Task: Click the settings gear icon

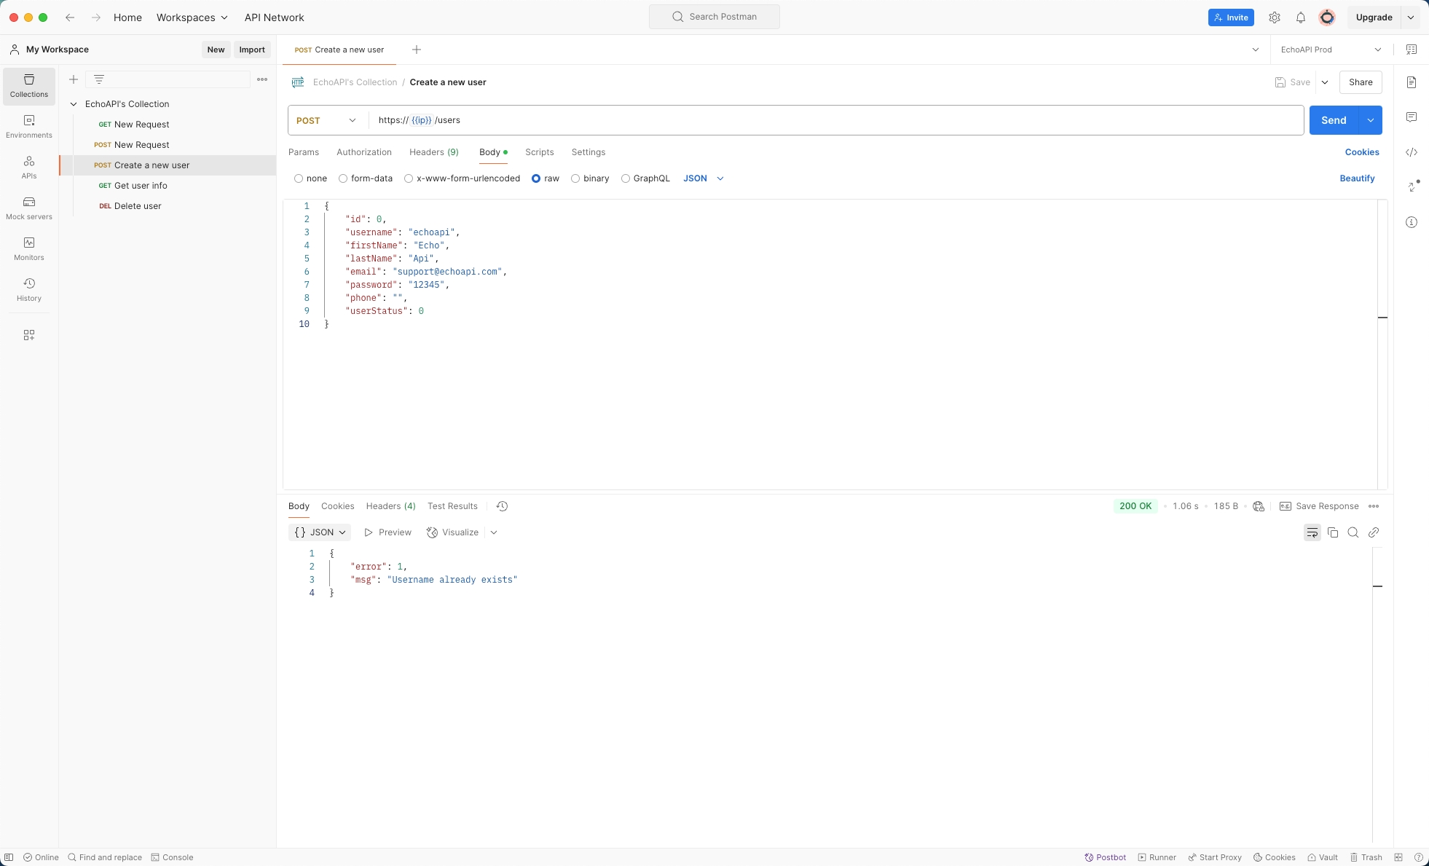Action: pyautogui.click(x=1275, y=17)
